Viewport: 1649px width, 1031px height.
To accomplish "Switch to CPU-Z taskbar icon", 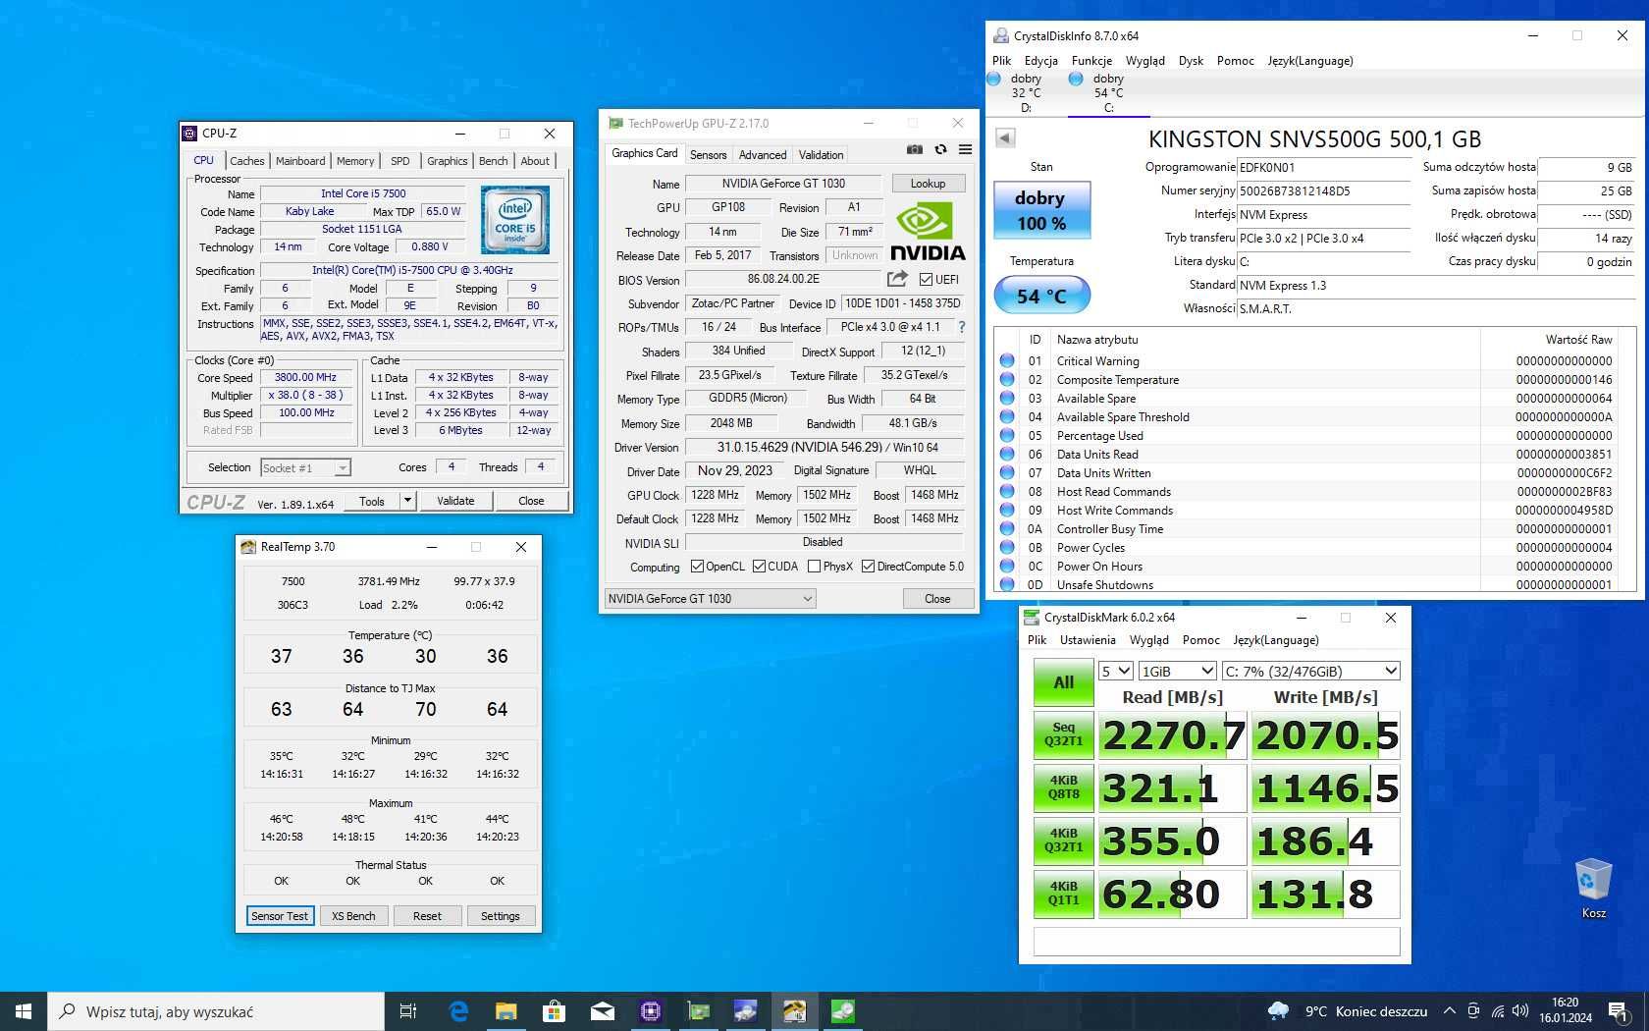I will click(x=650, y=1011).
